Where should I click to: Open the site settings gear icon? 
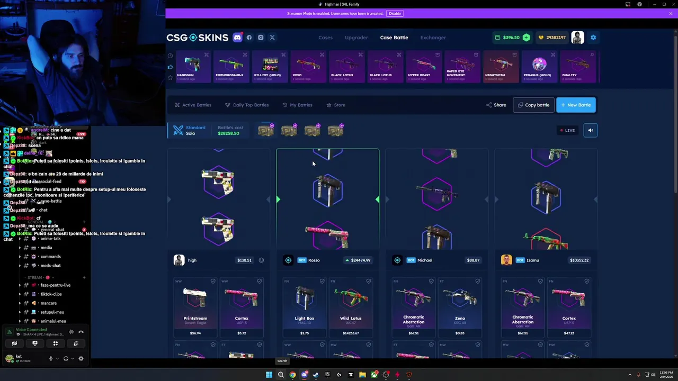(x=593, y=38)
